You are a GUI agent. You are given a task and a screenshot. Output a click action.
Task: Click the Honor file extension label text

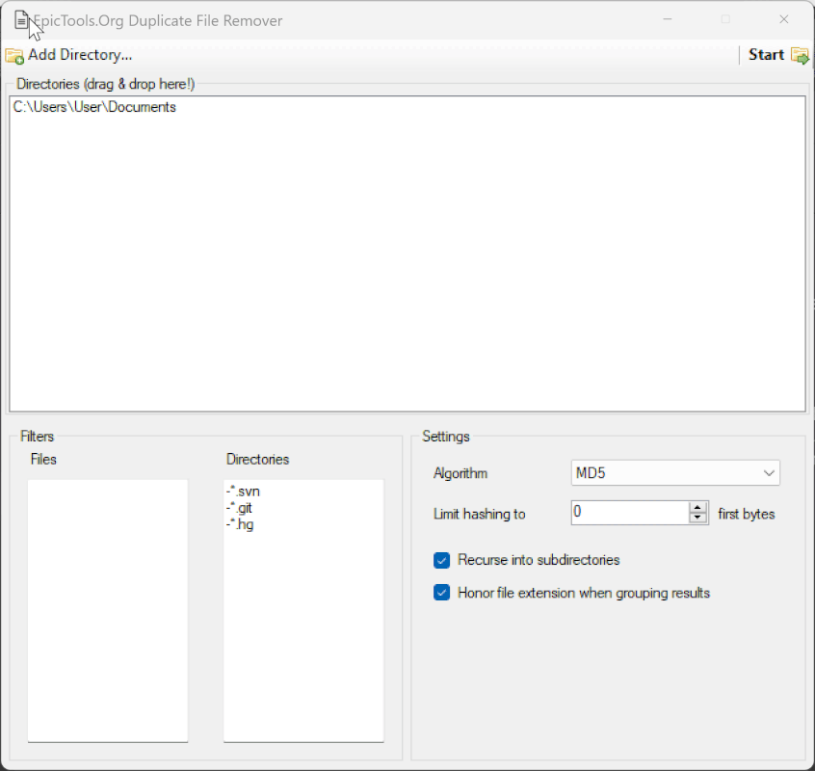coord(584,593)
